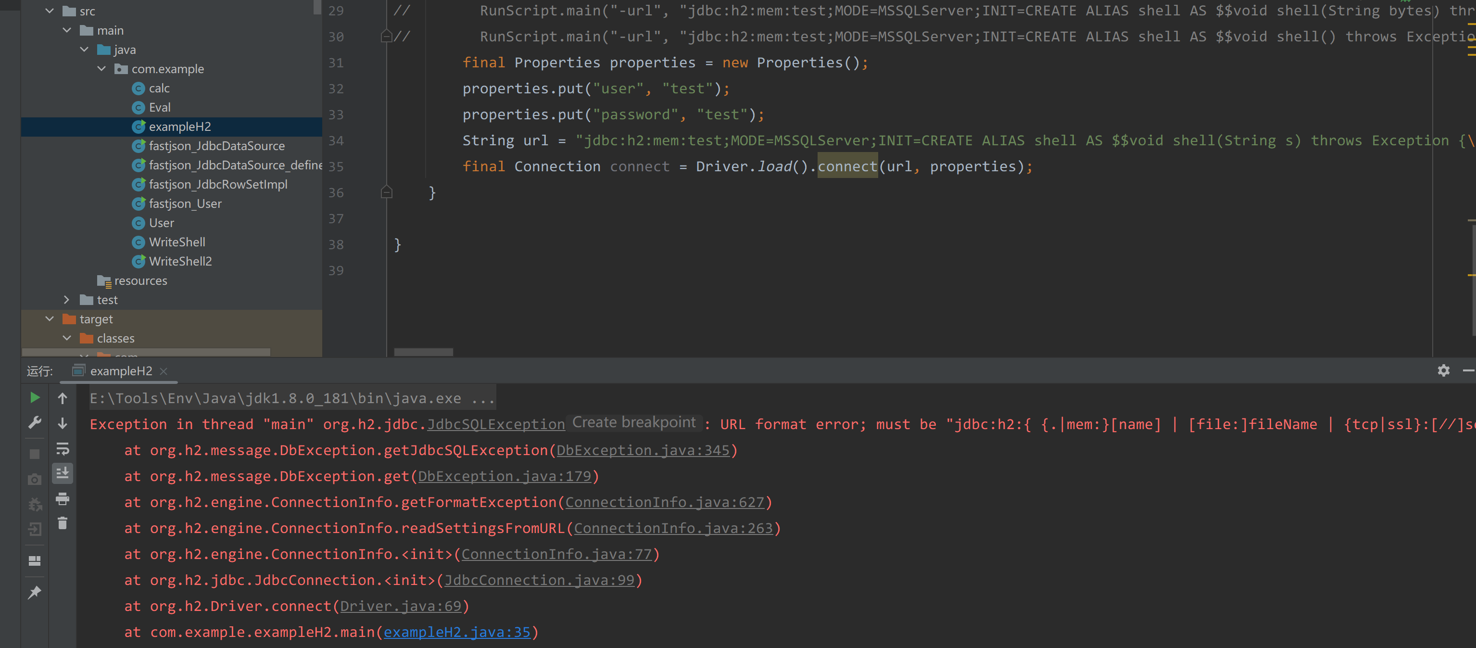The height and width of the screenshot is (648, 1476).
Task: Open run panel settings gear
Action: [x=1443, y=371]
